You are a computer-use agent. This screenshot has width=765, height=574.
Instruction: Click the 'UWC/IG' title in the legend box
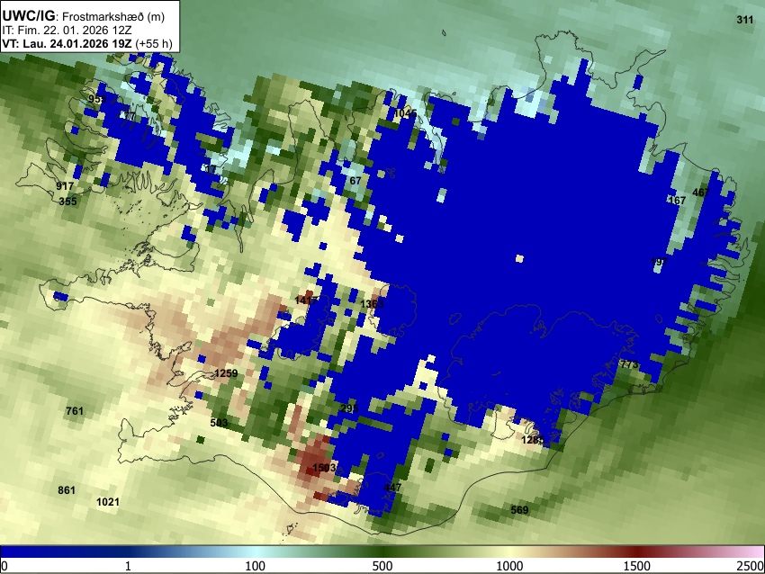[28, 15]
